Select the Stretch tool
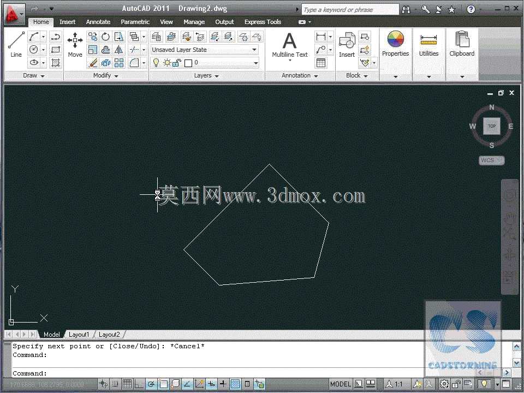 click(x=118, y=37)
